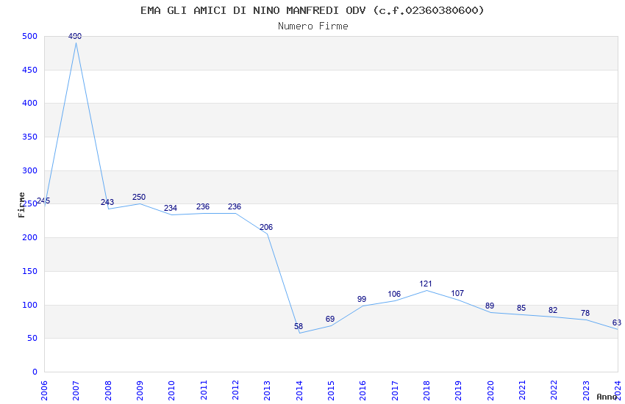
Task: Select y-axis tick label 50
Action: [32, 339]
